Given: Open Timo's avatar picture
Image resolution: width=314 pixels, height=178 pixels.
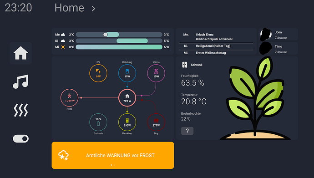Looking at the screenshot, I should (266, 48).
